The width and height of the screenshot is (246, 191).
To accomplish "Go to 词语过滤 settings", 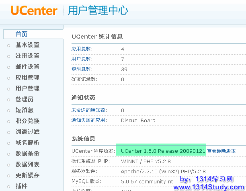I will coord(27,132).
